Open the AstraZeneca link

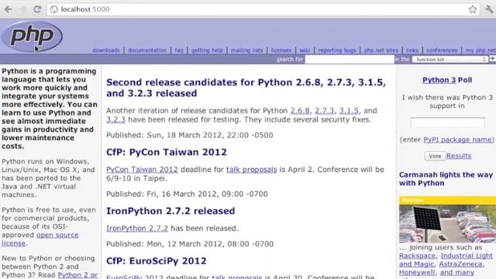[460, 263]
